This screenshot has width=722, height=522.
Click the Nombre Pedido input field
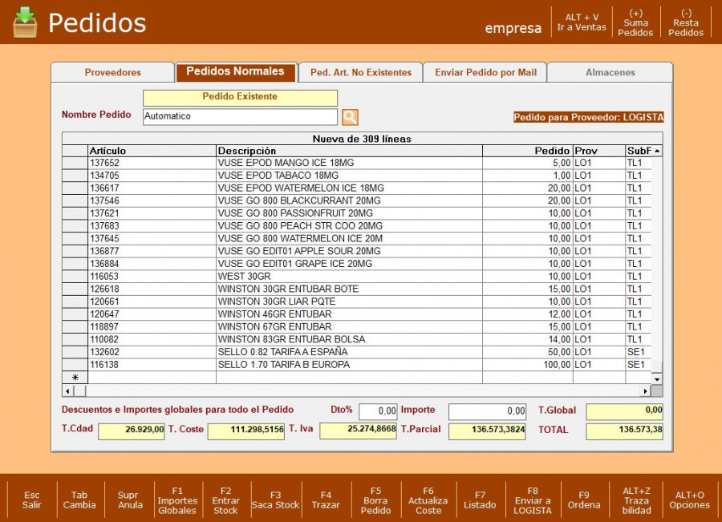tap(240, 116)
